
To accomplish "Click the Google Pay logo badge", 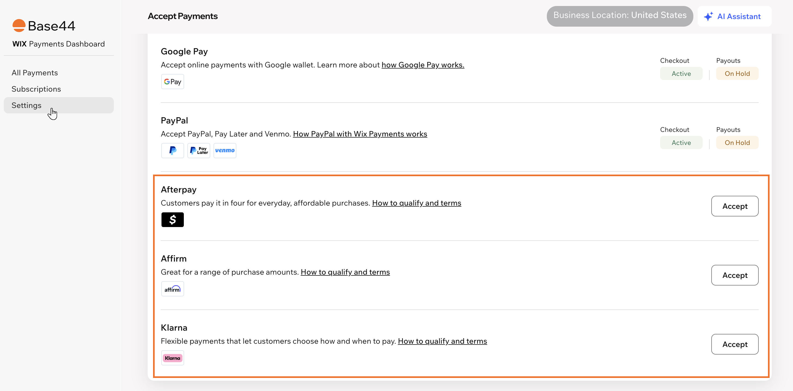I will tap(172, 82).
